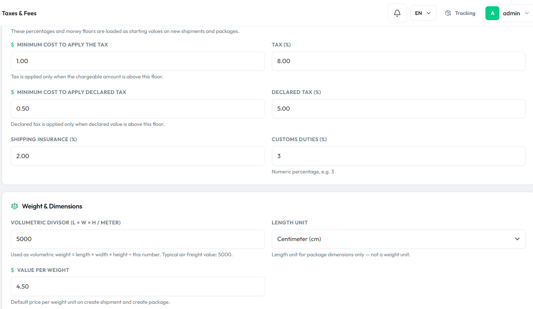The width and height of the screenshot is (533, 309).
Task: Click the "Default price per weight unit" hint
Action: coord(90,302)
